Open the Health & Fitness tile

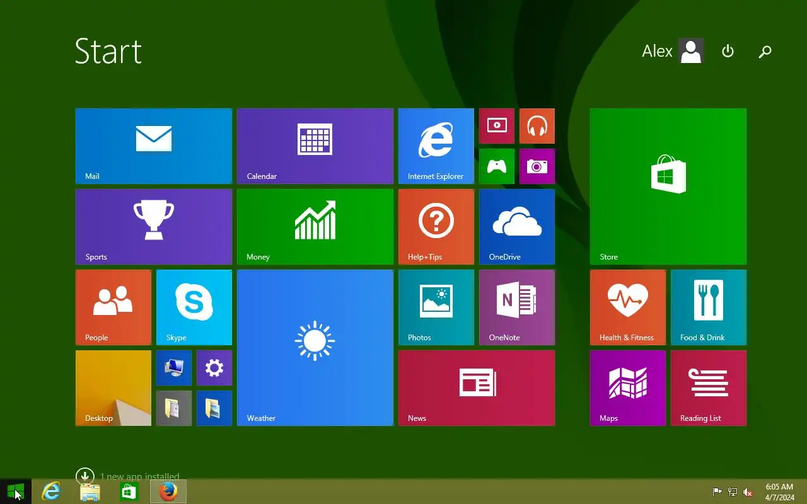[x=628, y=307]
